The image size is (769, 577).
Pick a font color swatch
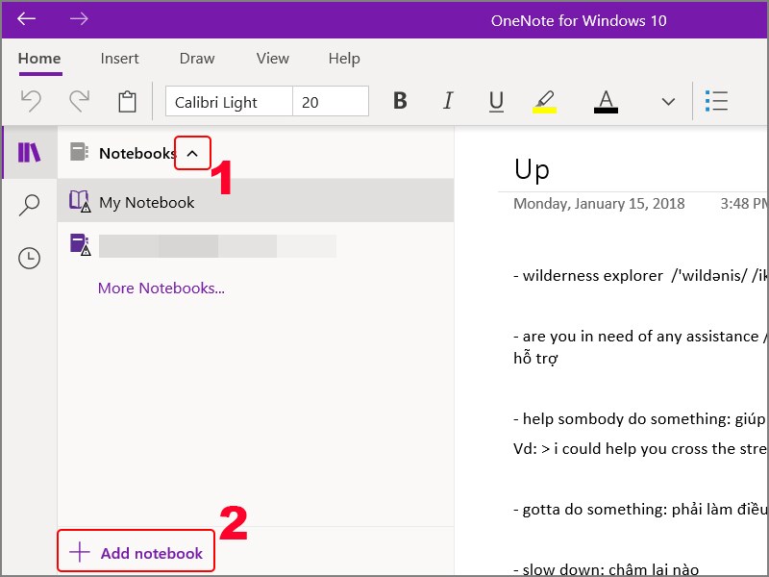tap(606, 100)
